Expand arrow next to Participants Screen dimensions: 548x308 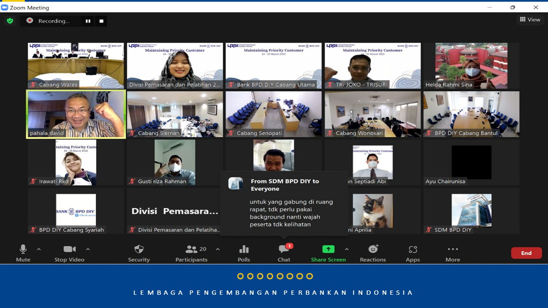coord(217,249)
